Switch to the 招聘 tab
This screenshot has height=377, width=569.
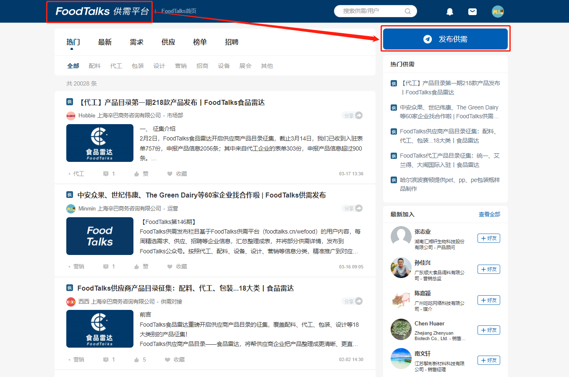[x=231, y=42]
